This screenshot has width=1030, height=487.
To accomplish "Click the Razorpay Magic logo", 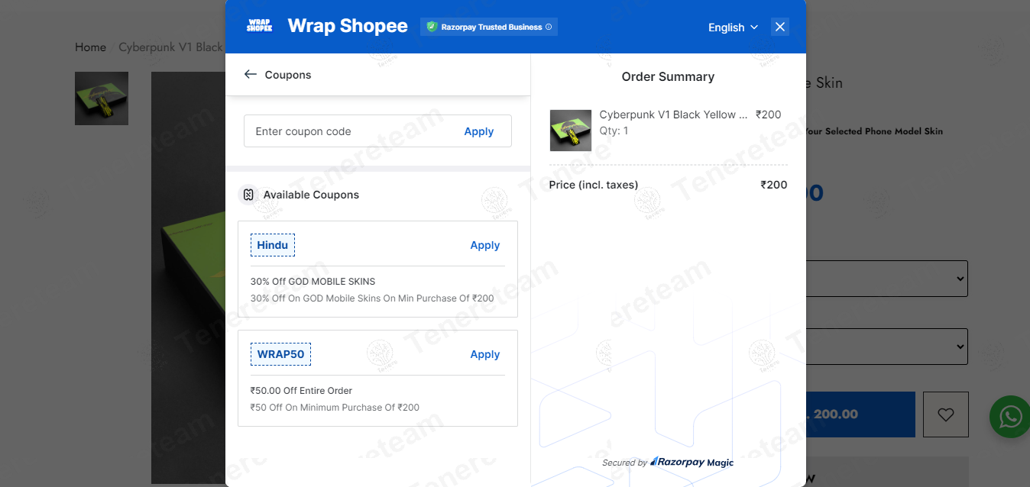I will coord(690,462).
